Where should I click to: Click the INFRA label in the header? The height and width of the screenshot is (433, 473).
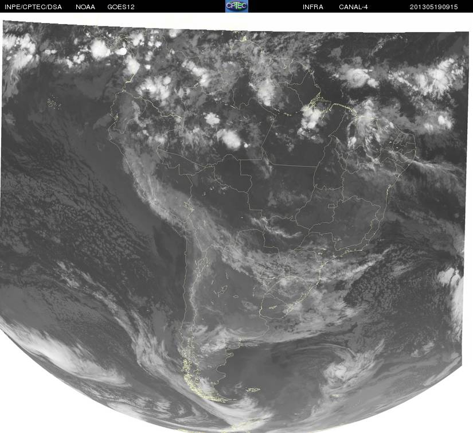[x=313, y=7]
